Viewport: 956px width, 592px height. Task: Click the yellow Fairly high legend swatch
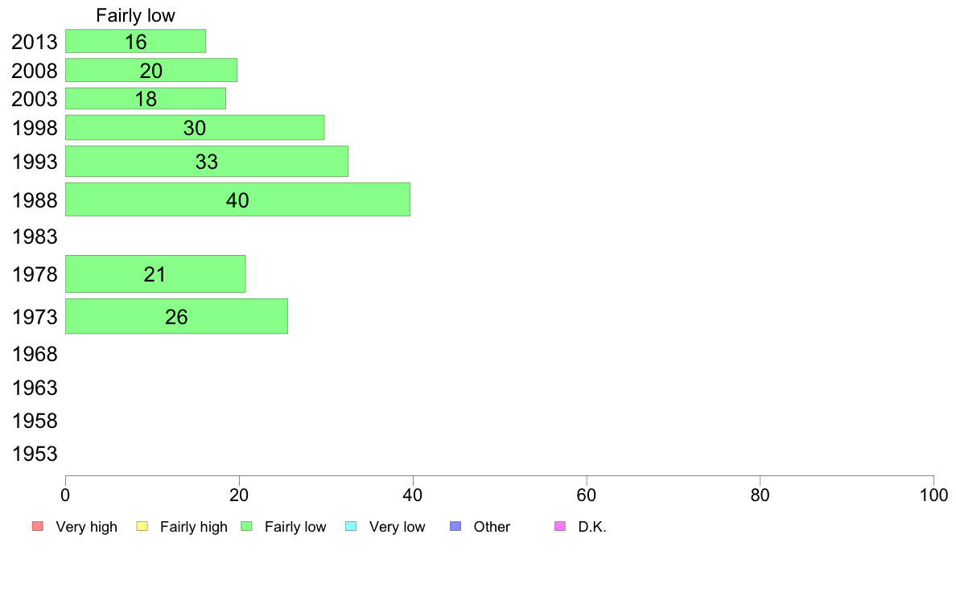(142, 526)
